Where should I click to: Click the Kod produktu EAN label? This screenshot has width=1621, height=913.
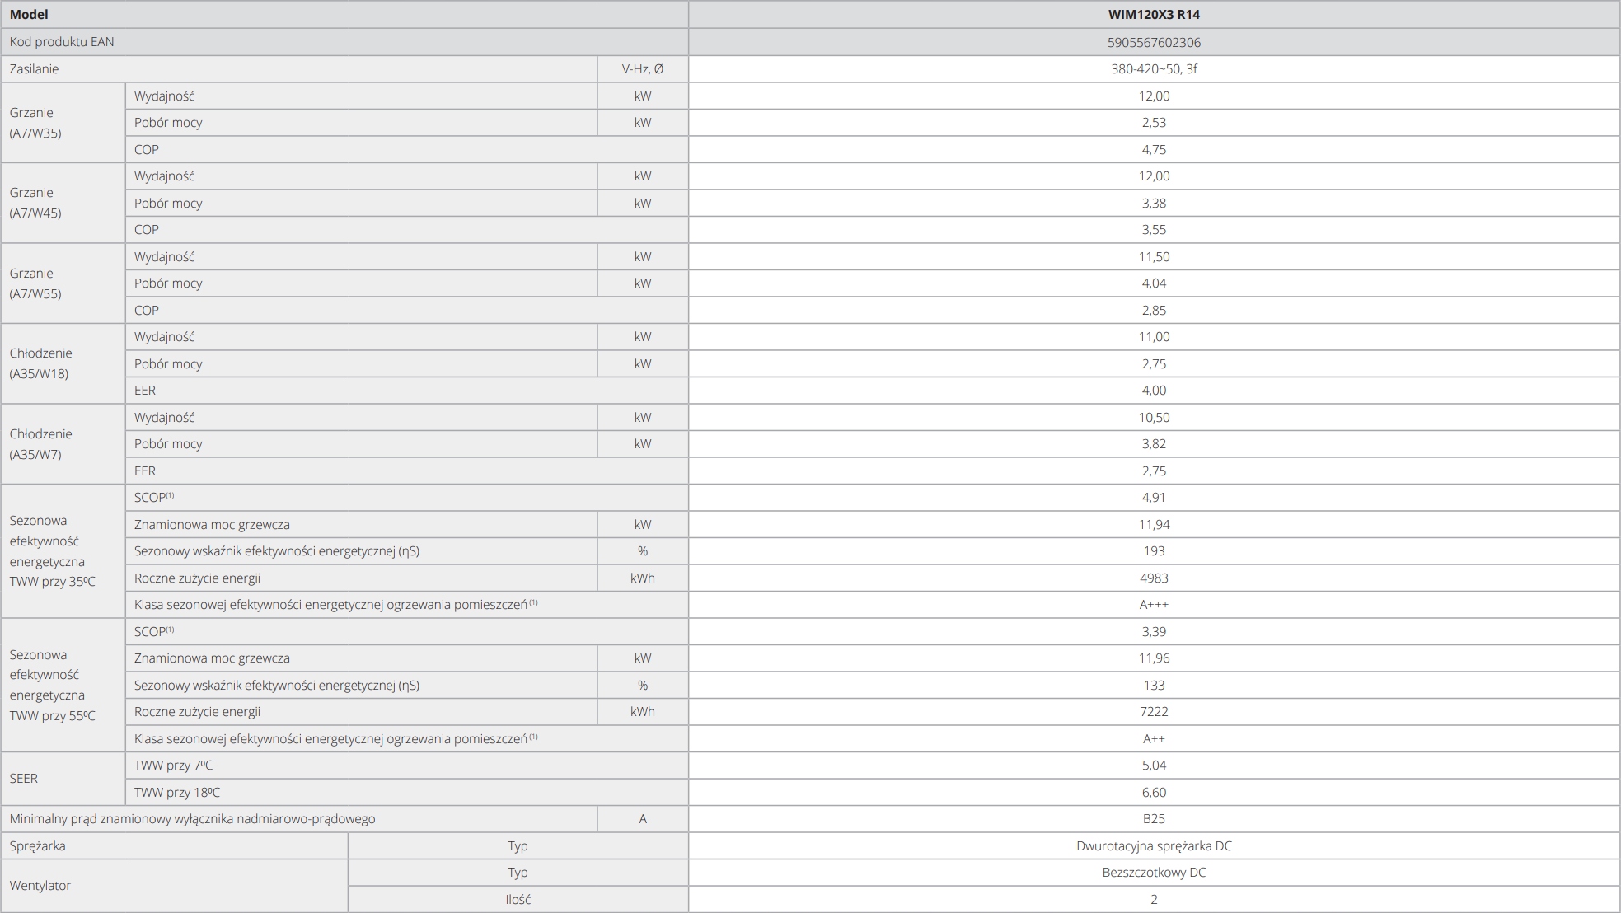[x=62, y=42]
